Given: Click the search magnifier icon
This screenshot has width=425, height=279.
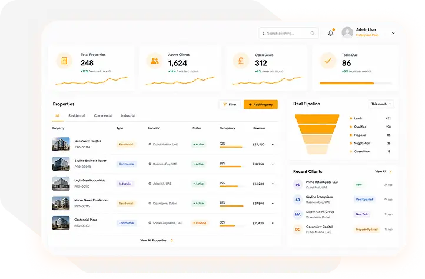Looking at the screenshot, I should click(x=313, y=34).
